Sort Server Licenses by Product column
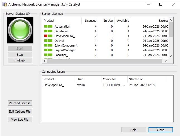180x136 pixels. tap(62, 21)
